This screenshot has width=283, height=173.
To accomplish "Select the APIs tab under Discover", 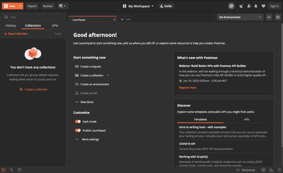I will 246,120.
